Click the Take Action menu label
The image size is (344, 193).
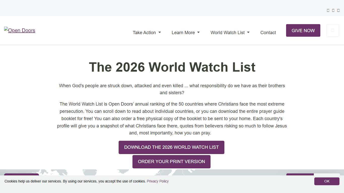click(x=144, y=32)
